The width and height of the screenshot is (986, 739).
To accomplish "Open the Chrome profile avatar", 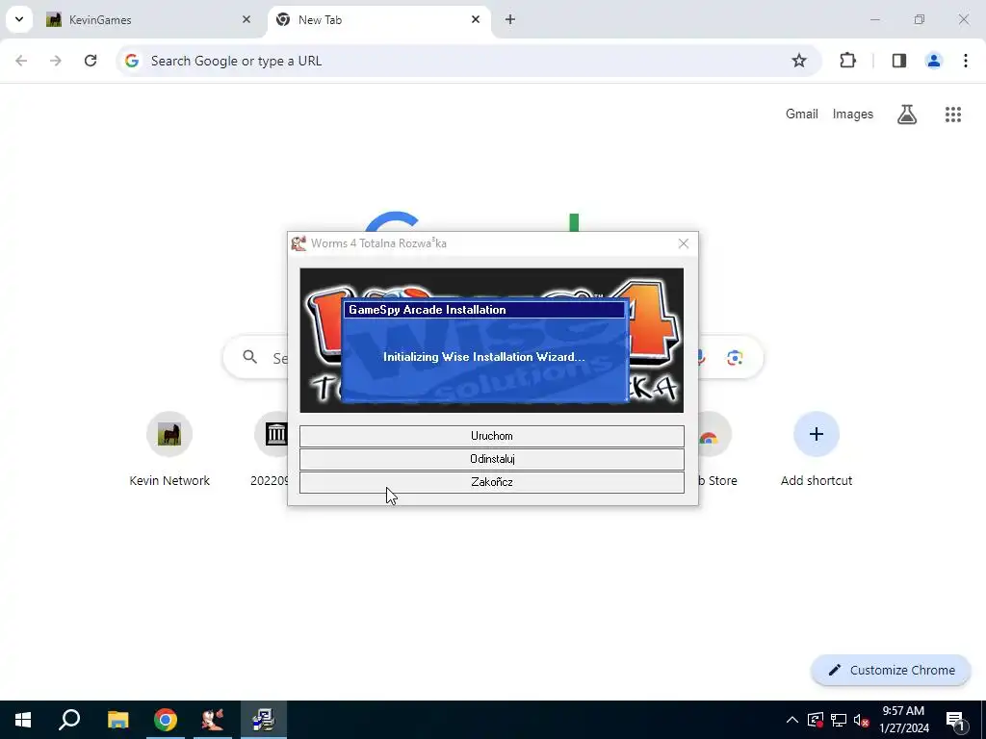I will click(933, 61).
